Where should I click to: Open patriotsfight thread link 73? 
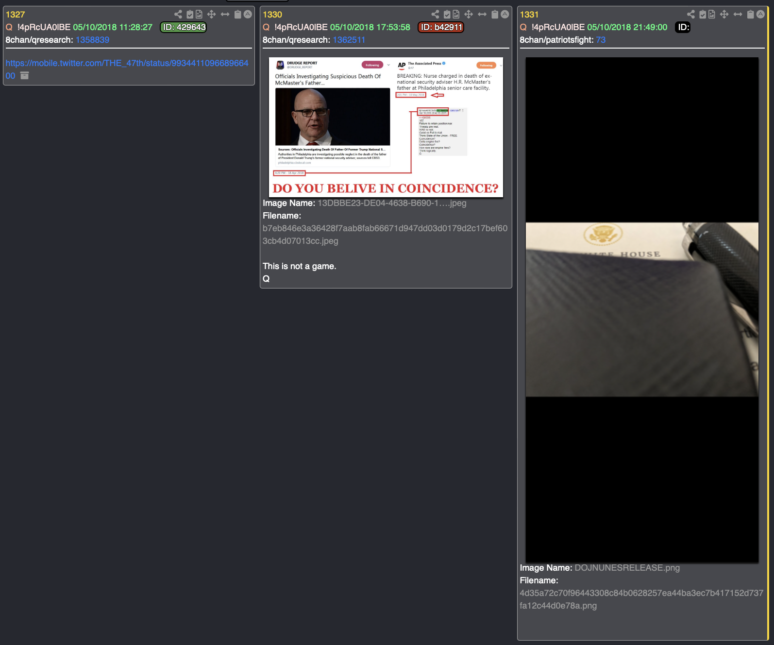coord(601,40)
